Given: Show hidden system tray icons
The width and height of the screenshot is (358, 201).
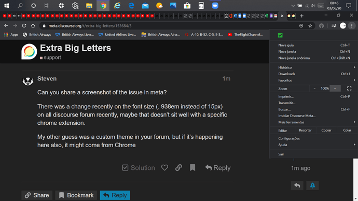Looking at the screenshot, I should tap(293, 6).
